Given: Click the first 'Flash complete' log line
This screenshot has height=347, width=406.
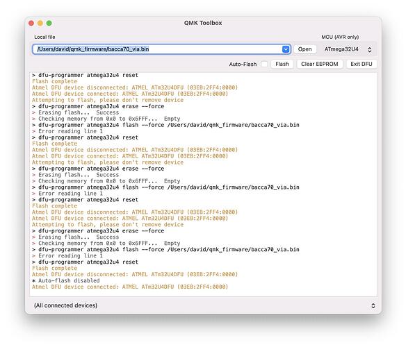Looking at the screenshot, I should (54, 81).
